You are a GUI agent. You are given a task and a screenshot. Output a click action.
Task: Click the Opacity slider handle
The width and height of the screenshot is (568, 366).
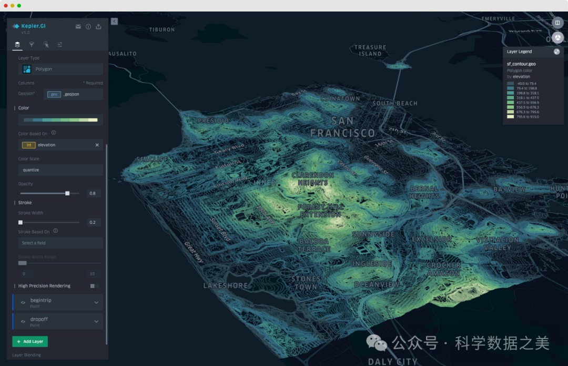click(67, 193)
